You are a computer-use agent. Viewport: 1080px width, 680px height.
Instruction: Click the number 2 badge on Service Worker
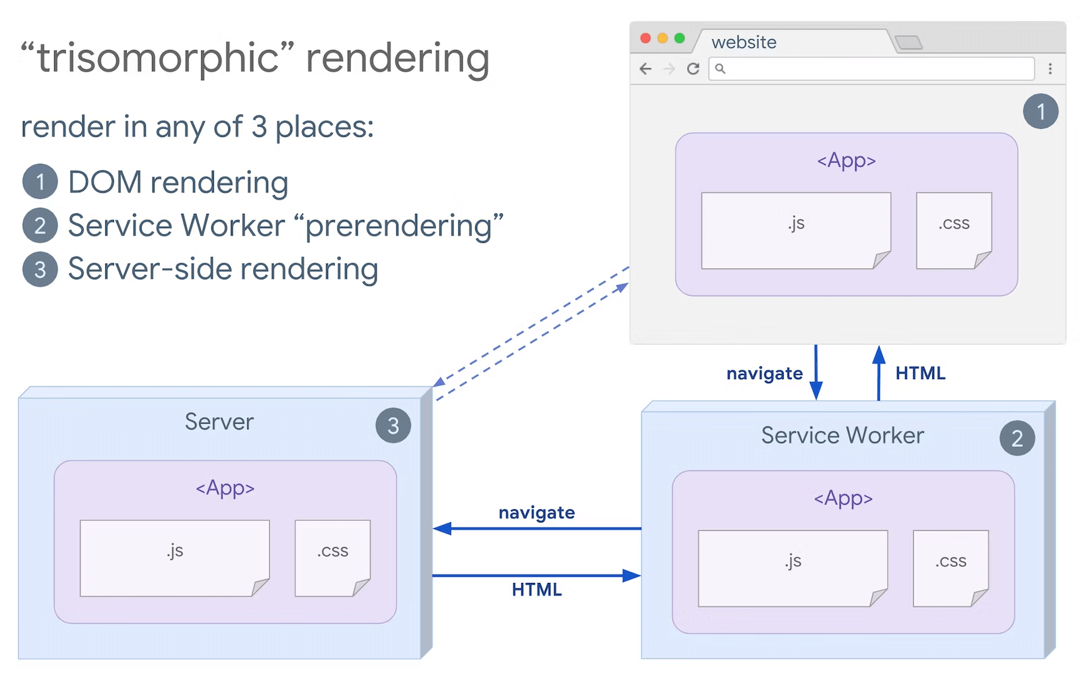tap(1017, 438)
